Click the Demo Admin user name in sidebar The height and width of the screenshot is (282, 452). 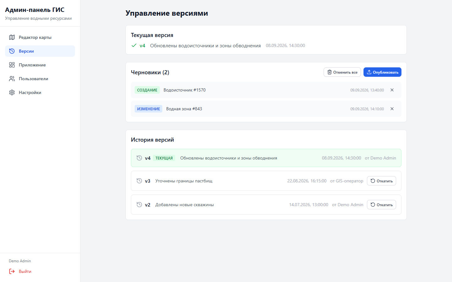tap(20, 261)
